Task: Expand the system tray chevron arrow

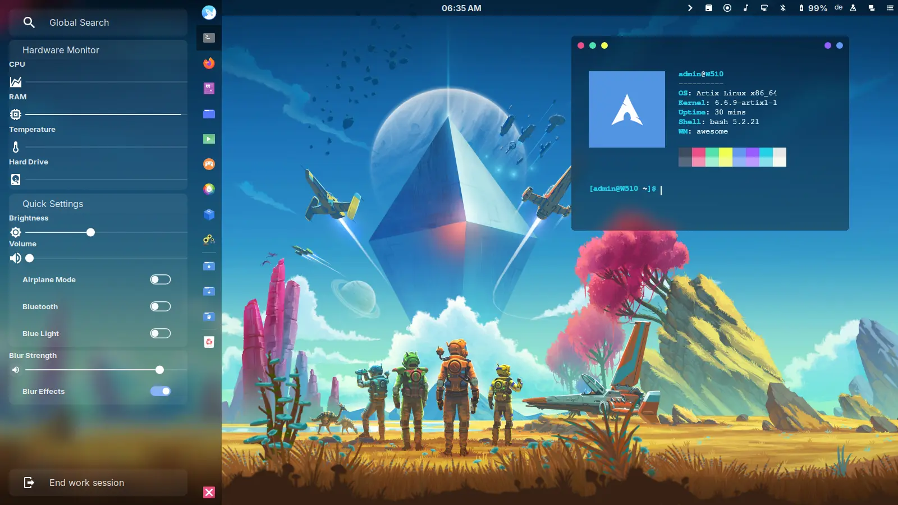Action: (690, 8)
